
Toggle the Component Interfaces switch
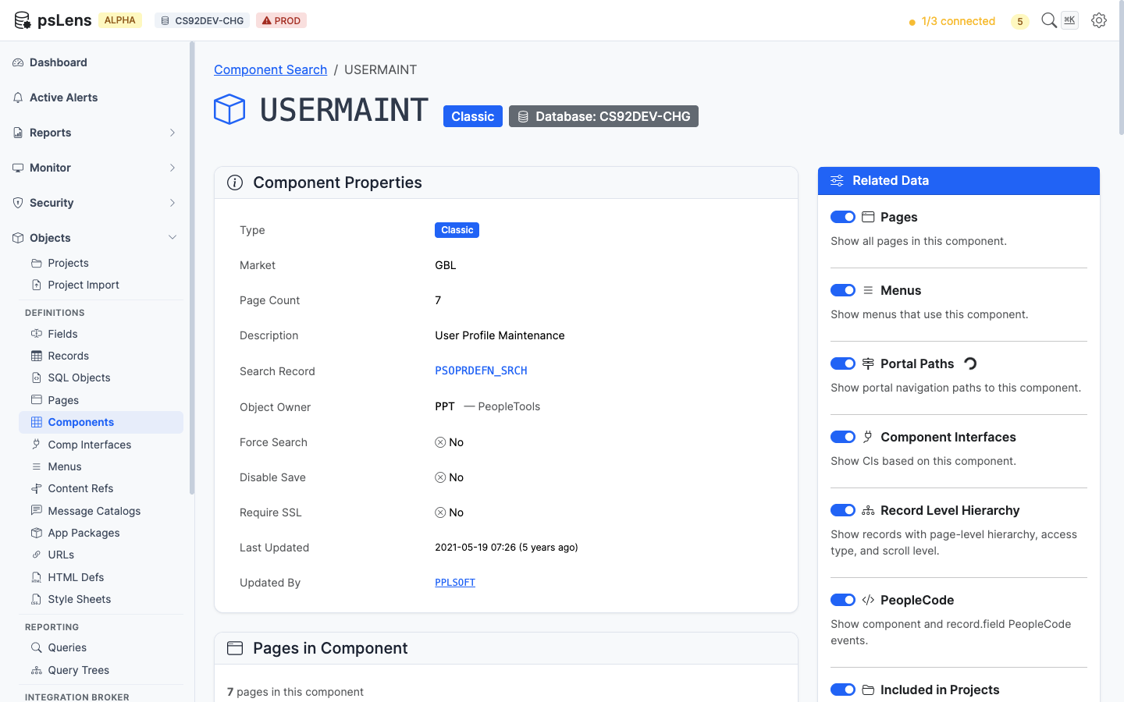[843, 437]
